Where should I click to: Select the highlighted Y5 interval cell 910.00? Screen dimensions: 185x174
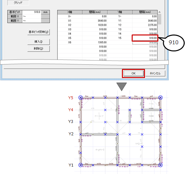145,38
